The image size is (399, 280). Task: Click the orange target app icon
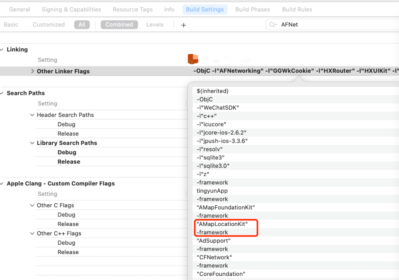tap(193, 59)
